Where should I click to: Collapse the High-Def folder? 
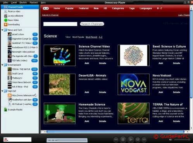(x=2, y=91)
